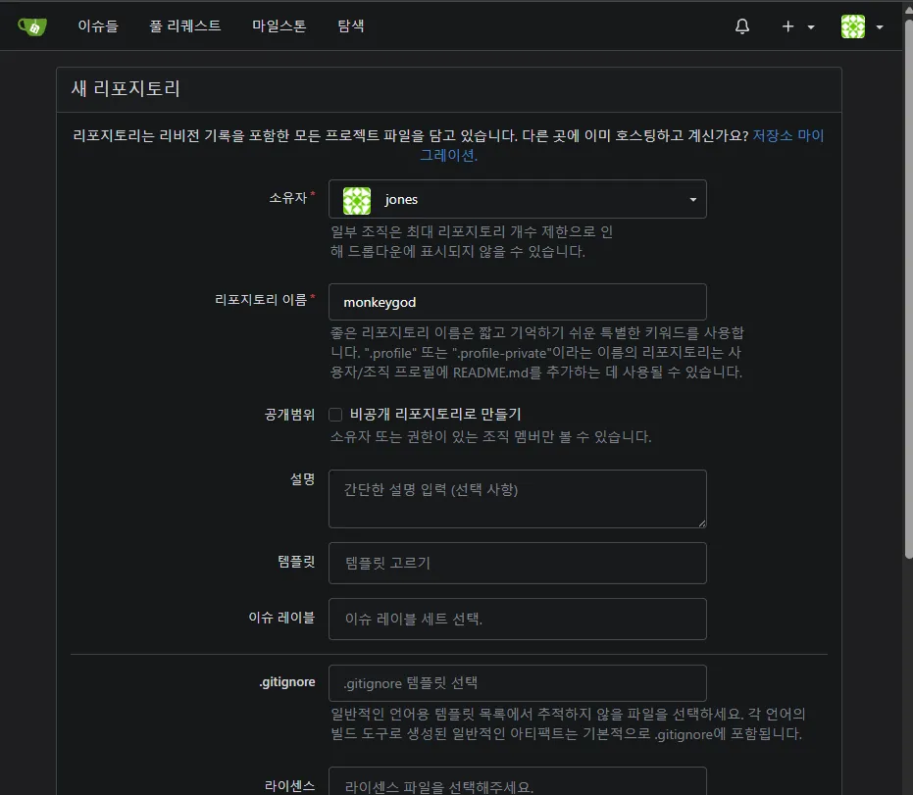This screenshot has height=795, width=913.
Task: Click jones avatar in owner field
Action: [356, 200]
